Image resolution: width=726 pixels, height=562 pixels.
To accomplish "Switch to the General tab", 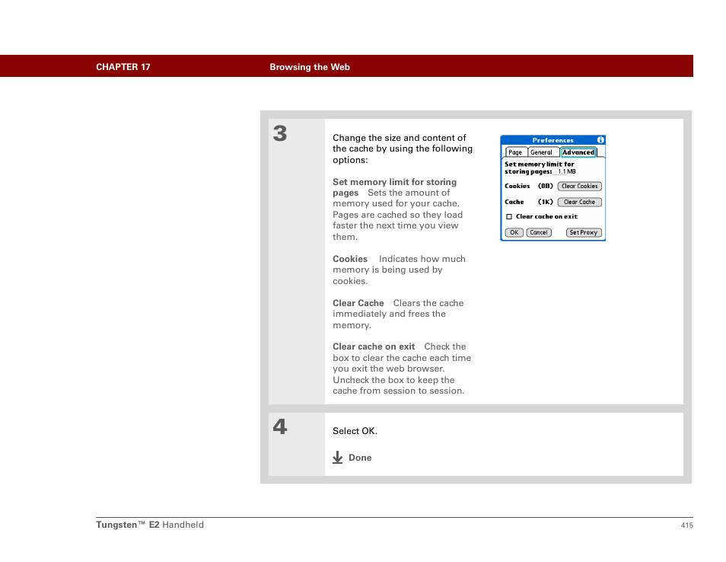I will pos(542,152).
